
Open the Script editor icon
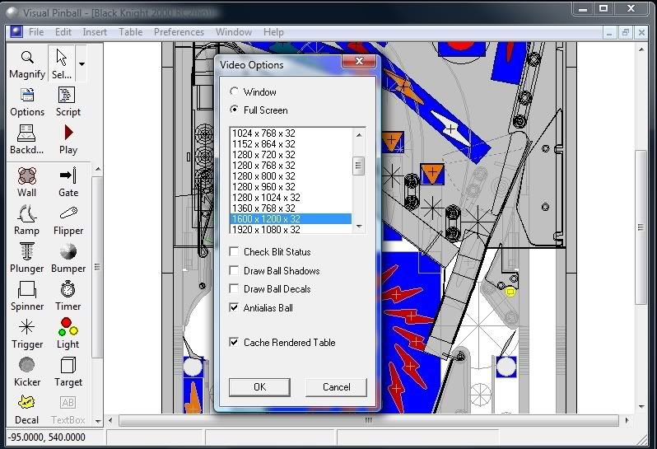68,100
